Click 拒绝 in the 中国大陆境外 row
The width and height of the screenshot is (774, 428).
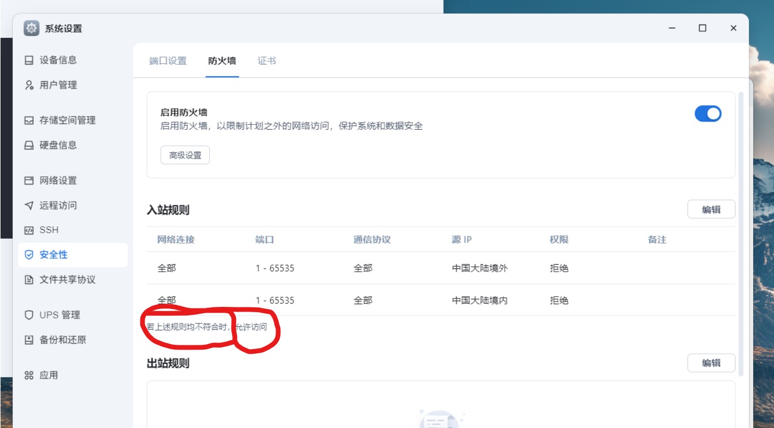pos(559,268)
